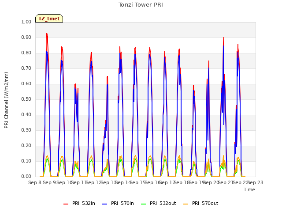
Task: Click the 0.90 y-axis tick label
Action: [x=26, y=37]
